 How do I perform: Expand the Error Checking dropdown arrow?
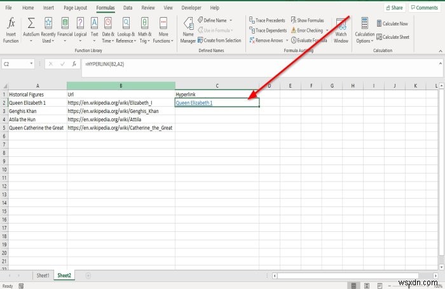(x=327, y=30)
